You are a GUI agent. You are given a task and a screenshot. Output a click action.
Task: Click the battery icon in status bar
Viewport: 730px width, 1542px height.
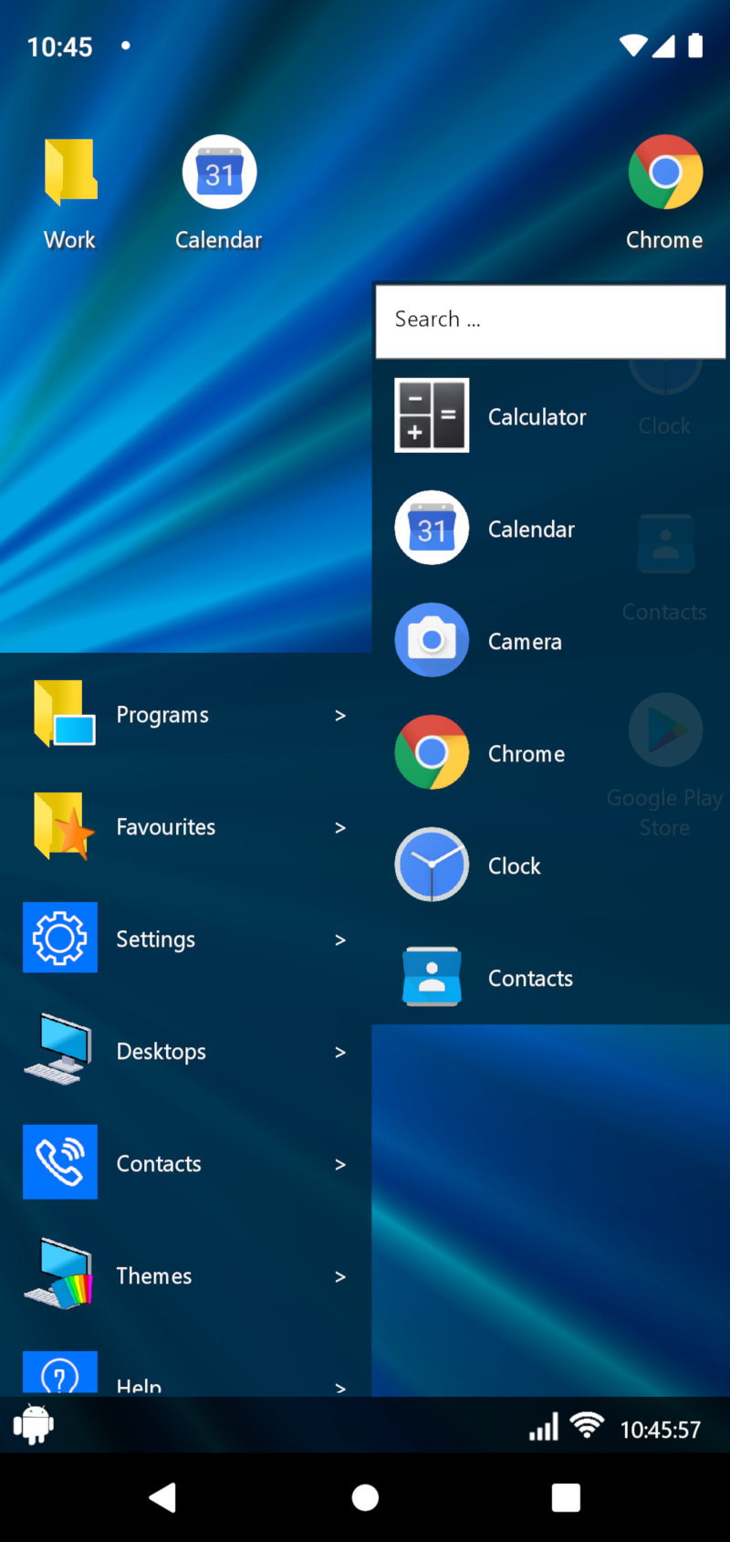(695, 45)
